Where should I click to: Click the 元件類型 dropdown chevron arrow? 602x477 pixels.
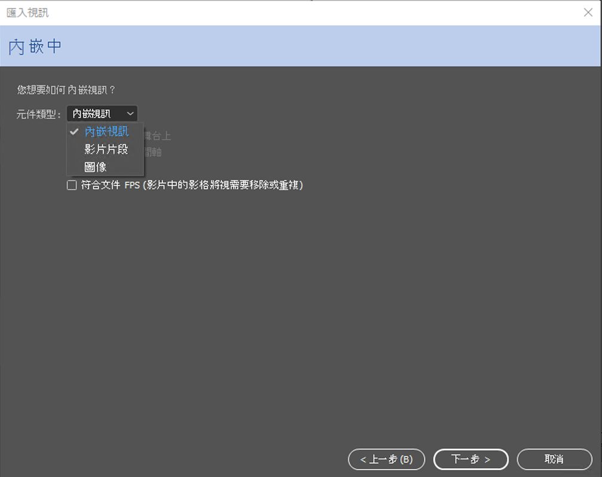130,113
